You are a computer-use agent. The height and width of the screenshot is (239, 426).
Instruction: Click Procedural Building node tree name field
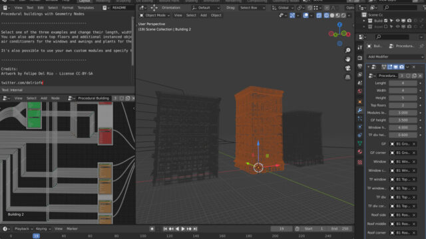[93, 98]
